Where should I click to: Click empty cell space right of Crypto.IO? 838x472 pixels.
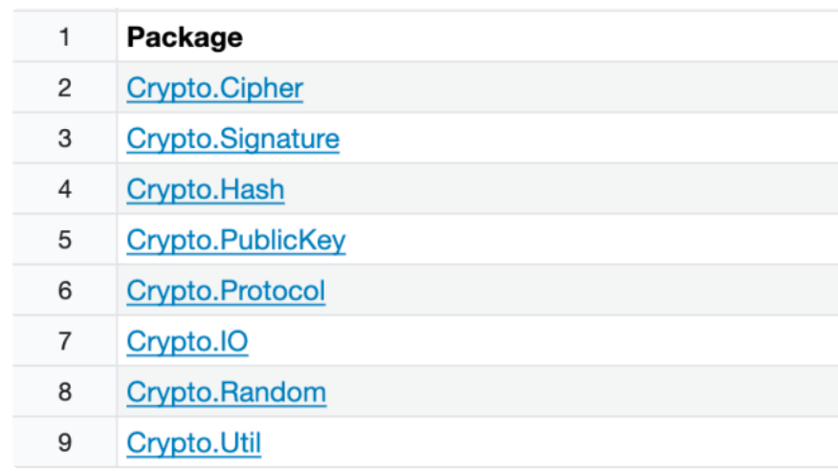point(543,341)
